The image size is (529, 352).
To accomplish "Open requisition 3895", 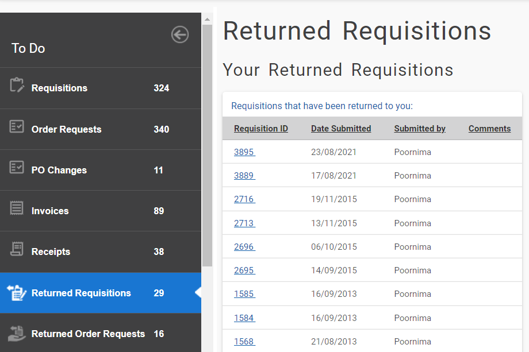I will coord(244,152).
